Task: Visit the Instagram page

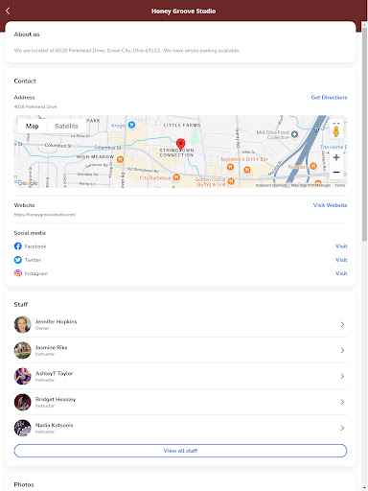Action: tap(341, 273)
